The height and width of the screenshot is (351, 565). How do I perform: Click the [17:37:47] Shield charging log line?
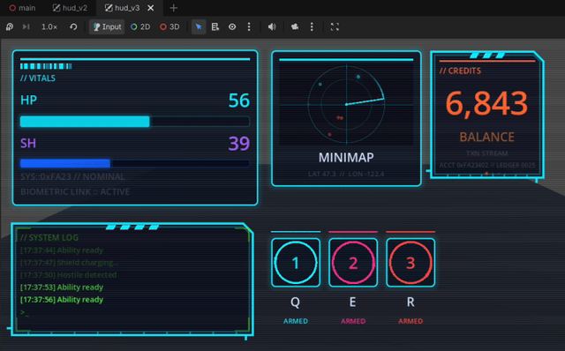[x=69, y=263]
